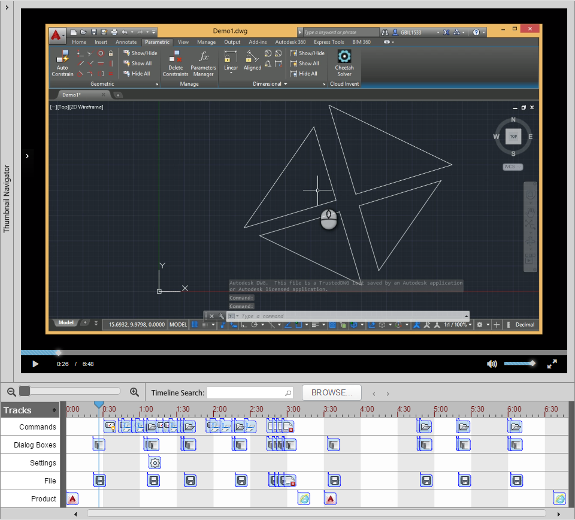The image size is (575, 520).
Task: Open the Dimensional panel dropdown
Action: [x=286, y=83]
